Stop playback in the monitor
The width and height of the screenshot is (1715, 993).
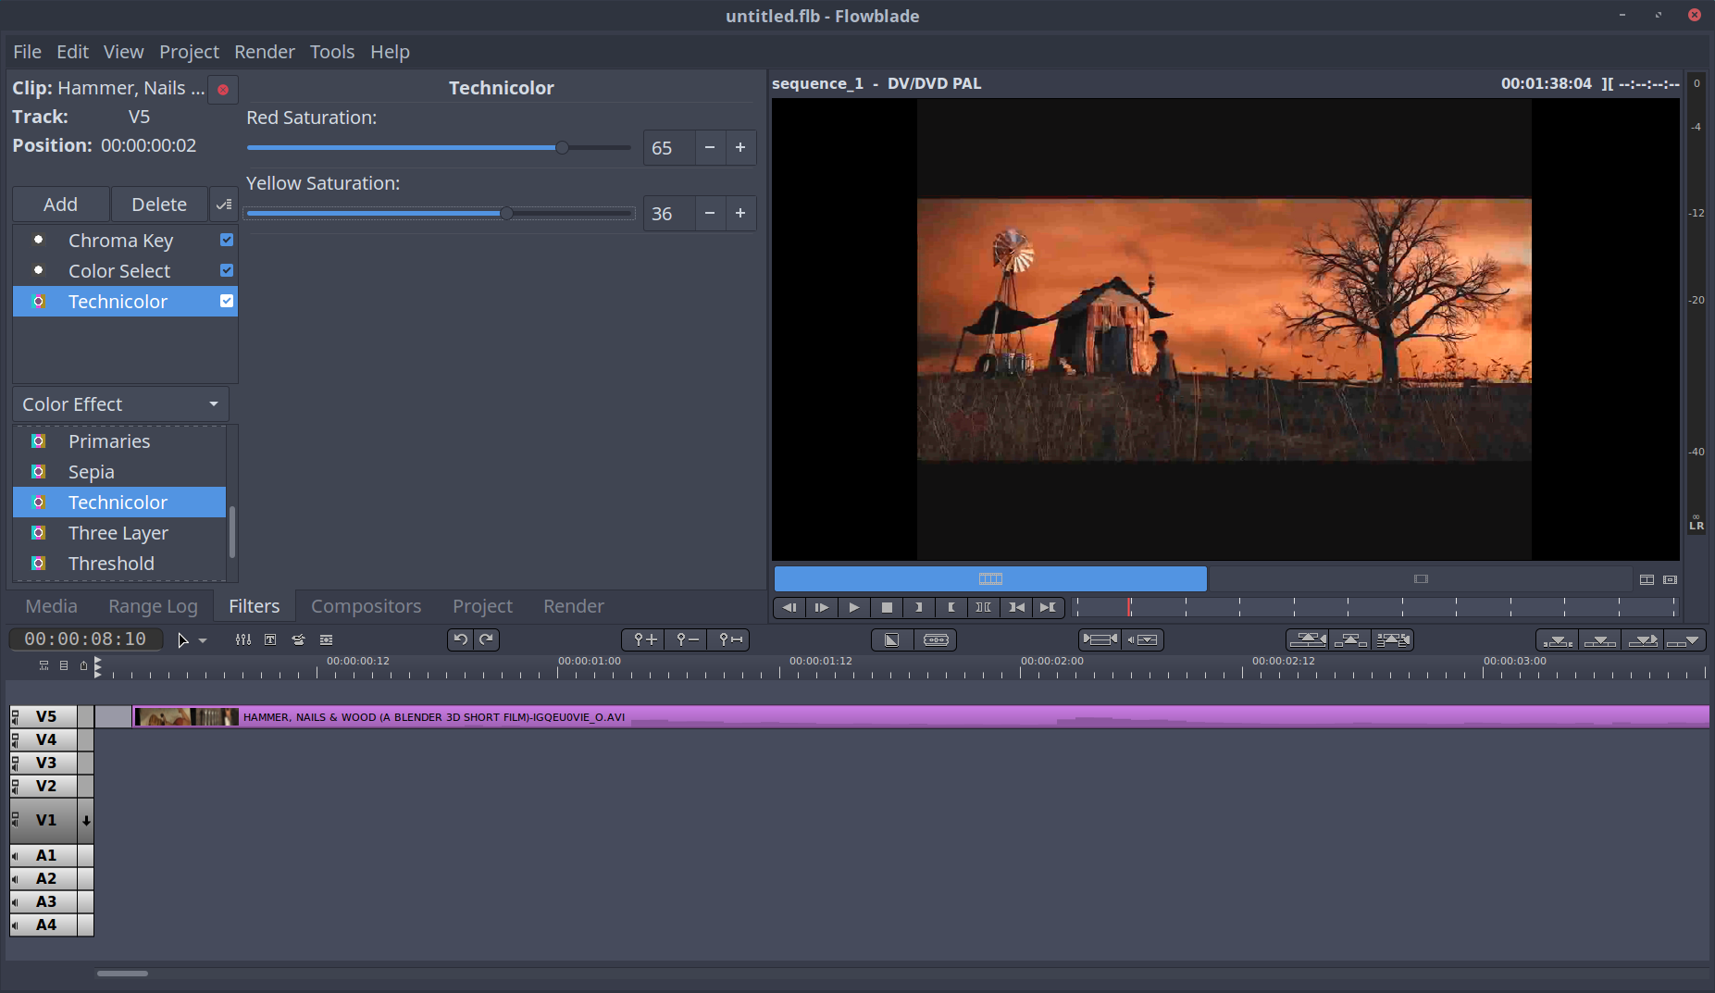887,607
